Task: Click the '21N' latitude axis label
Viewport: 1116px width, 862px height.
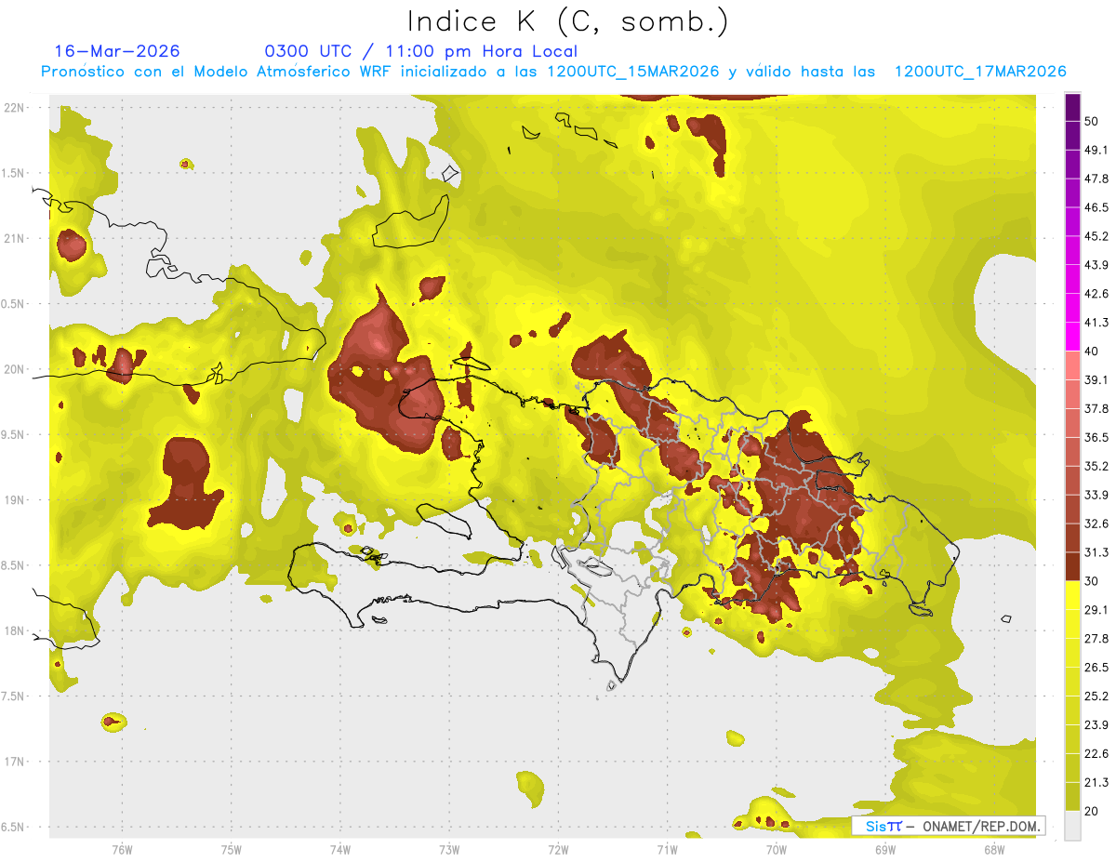Action: [14, 239]
